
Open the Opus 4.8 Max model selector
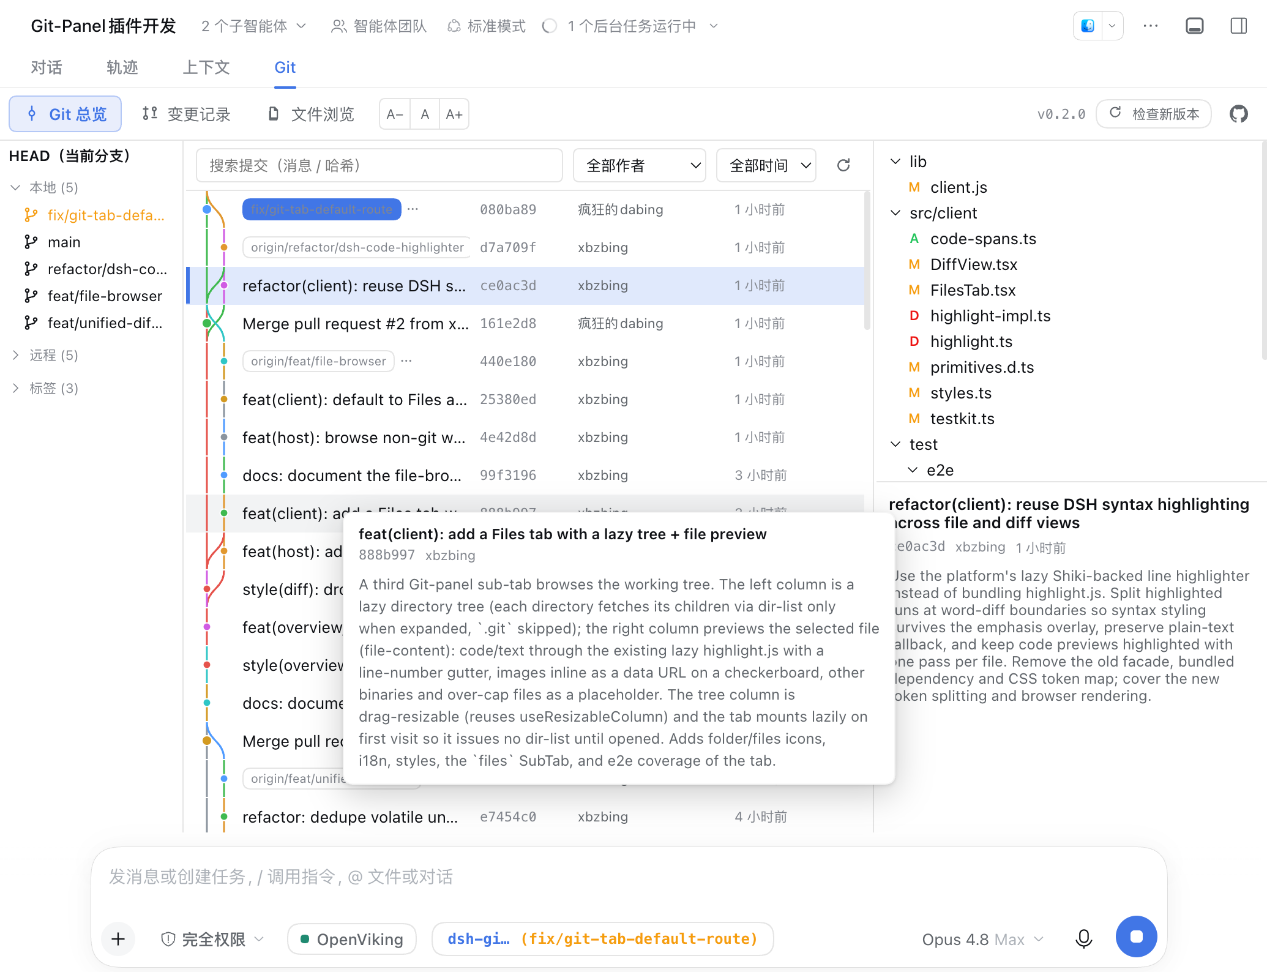[982, 940]
